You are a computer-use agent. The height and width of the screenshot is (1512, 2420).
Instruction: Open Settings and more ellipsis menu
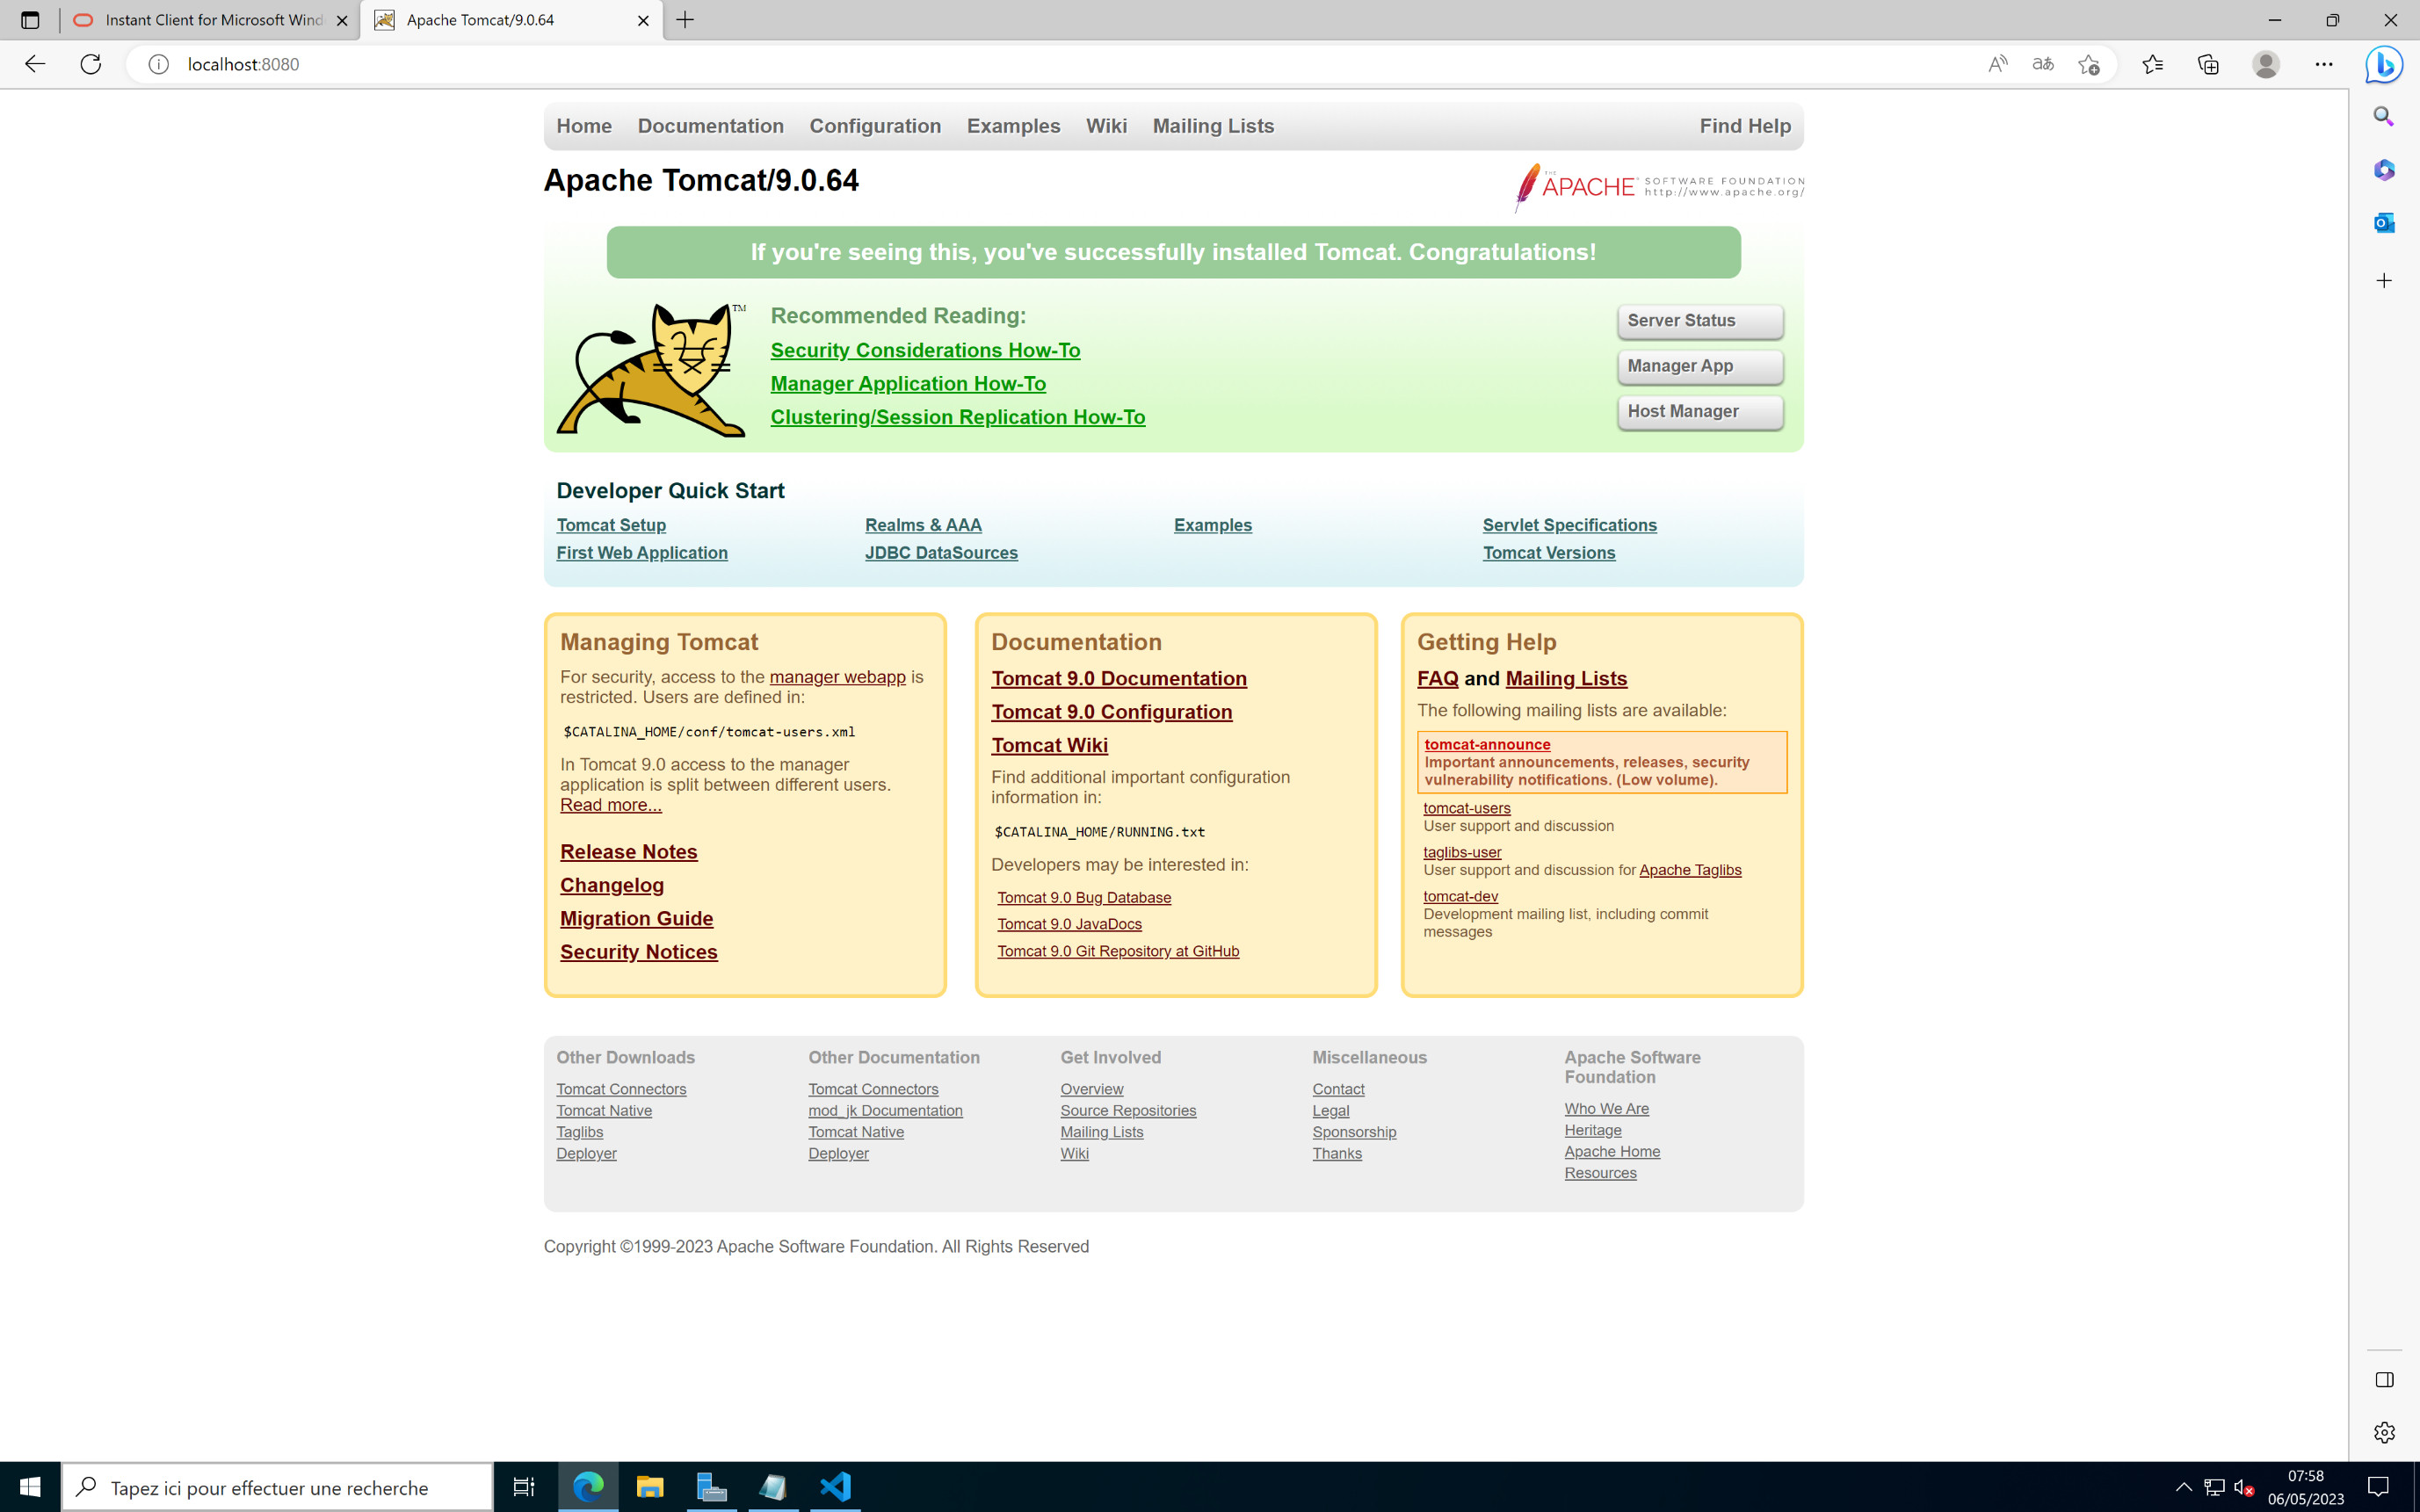2324,64
